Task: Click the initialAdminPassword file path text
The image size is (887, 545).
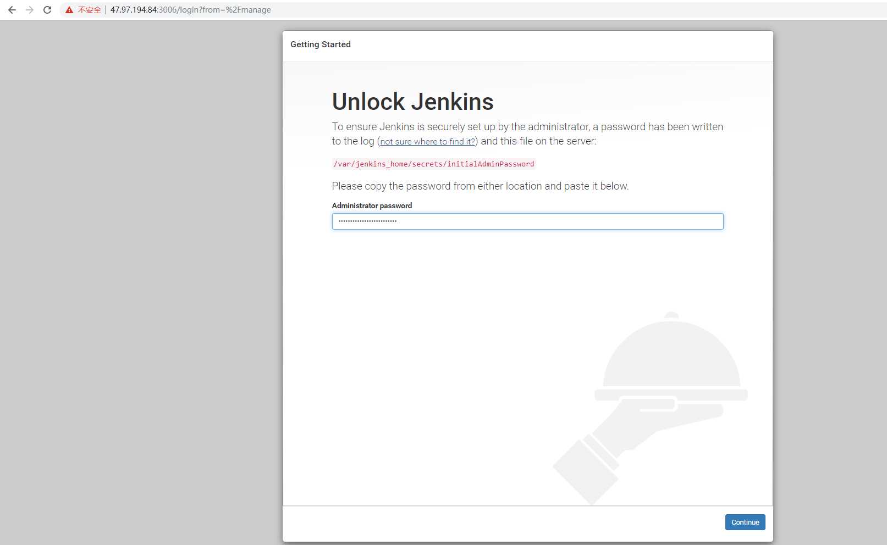Action: click(434, 164)
